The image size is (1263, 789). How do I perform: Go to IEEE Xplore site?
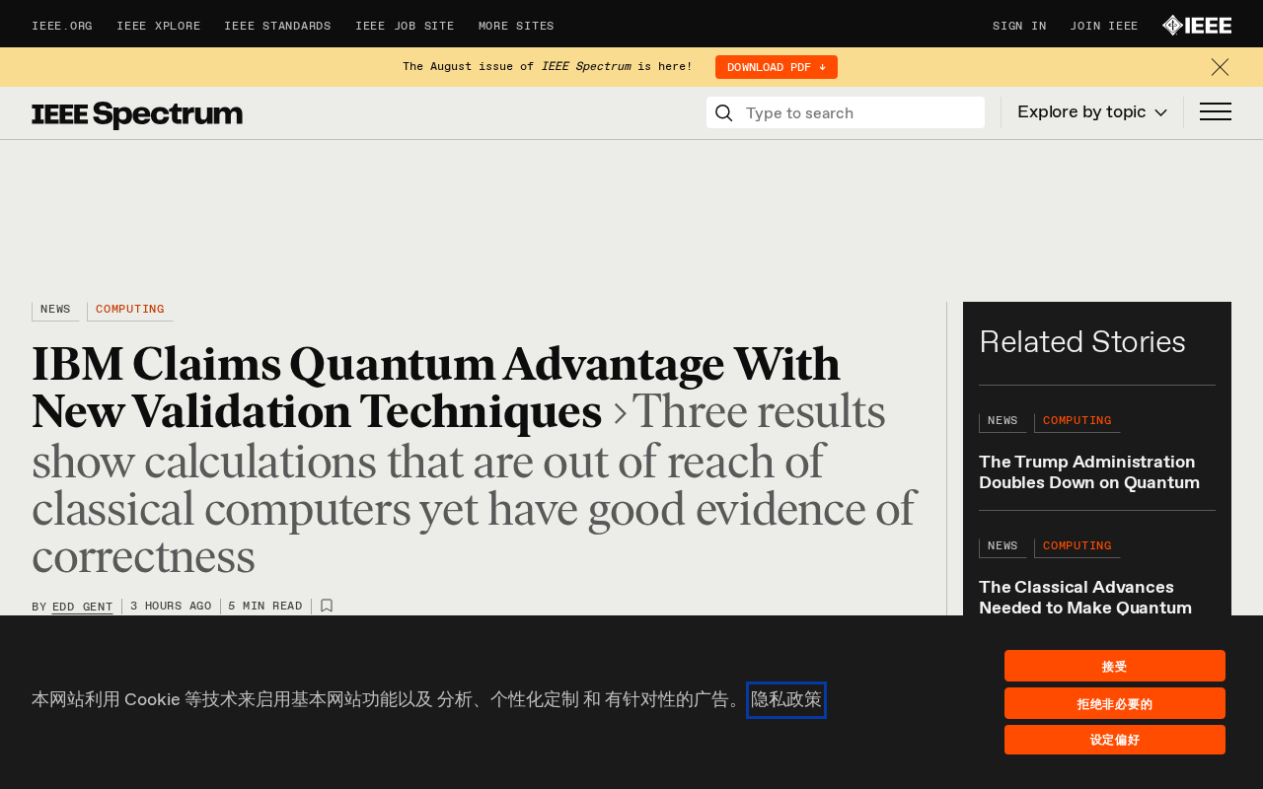tap(158, 27)
